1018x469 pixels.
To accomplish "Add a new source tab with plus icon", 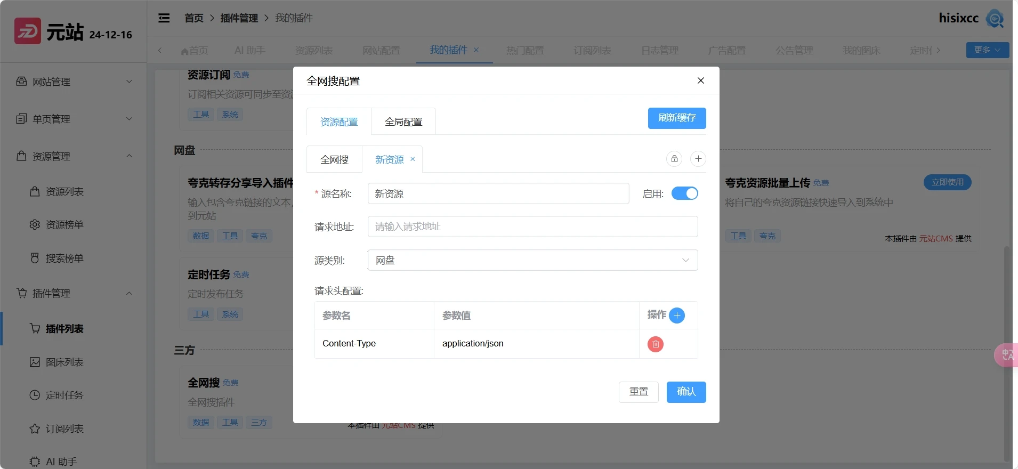I will tap(698, 159).
